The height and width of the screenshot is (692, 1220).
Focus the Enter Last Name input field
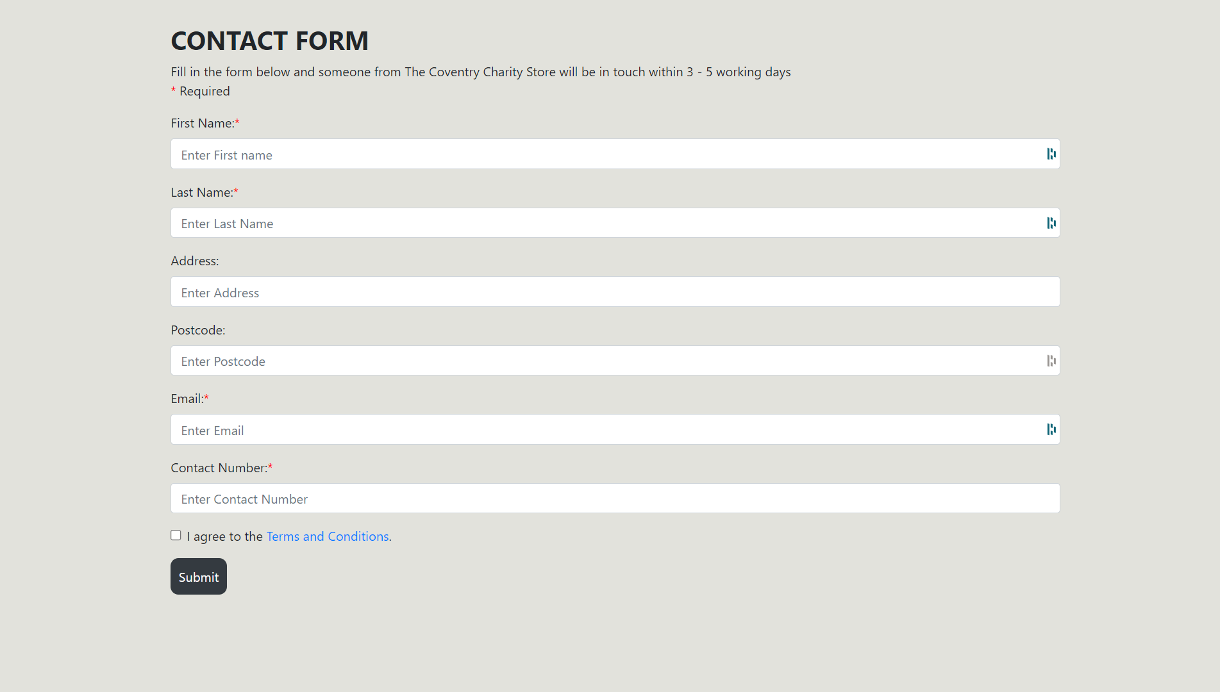tap(615, 223)
